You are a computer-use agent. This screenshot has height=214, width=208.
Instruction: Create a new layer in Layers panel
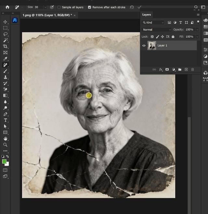tap(186, 69)
